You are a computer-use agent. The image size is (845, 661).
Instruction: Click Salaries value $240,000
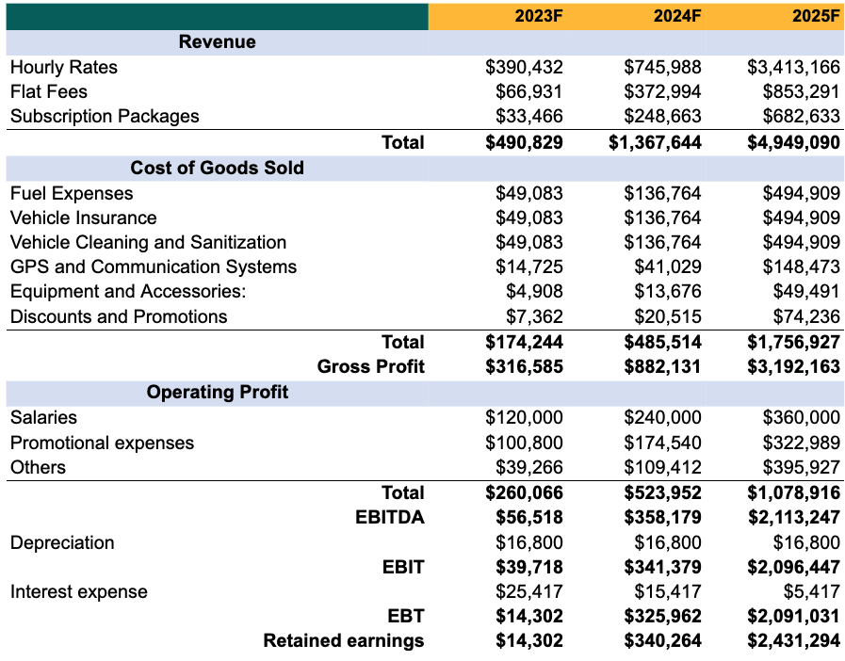click(x=663, y=417)
